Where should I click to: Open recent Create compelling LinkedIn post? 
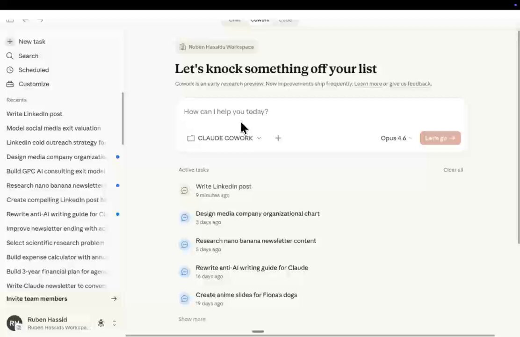pyautogui.click(x=56, y=200)
